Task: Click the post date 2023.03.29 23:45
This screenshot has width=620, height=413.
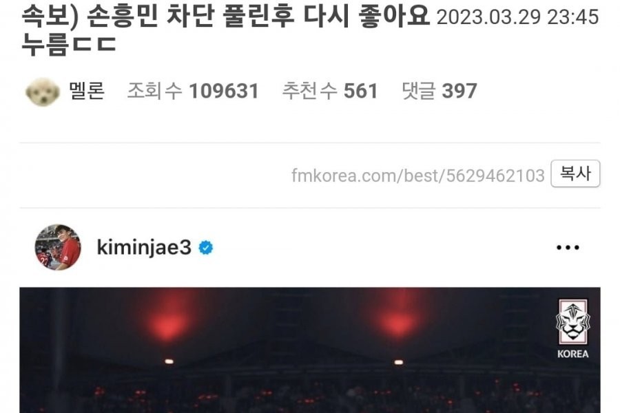Action: click(x=517, y=17)
